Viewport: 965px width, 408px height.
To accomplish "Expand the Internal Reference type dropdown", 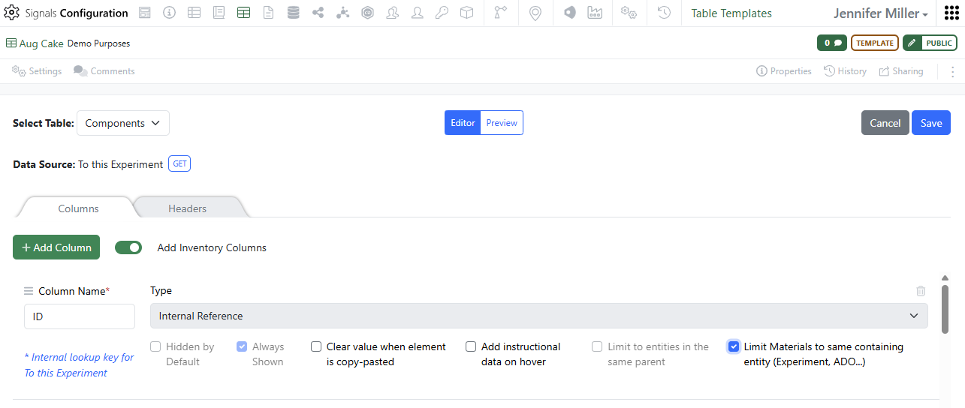I will [x=539, y=316].
